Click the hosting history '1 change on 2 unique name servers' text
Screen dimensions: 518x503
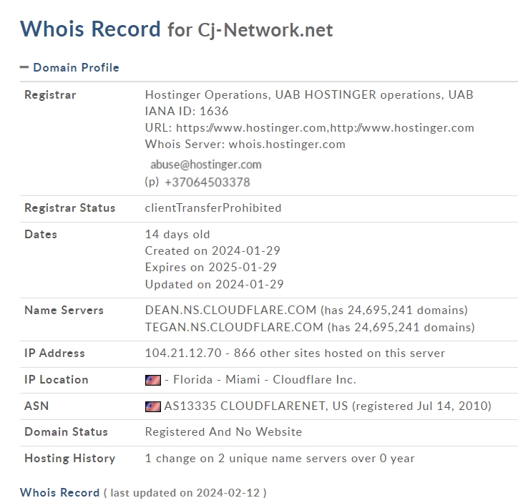click(x=280, y=458)
